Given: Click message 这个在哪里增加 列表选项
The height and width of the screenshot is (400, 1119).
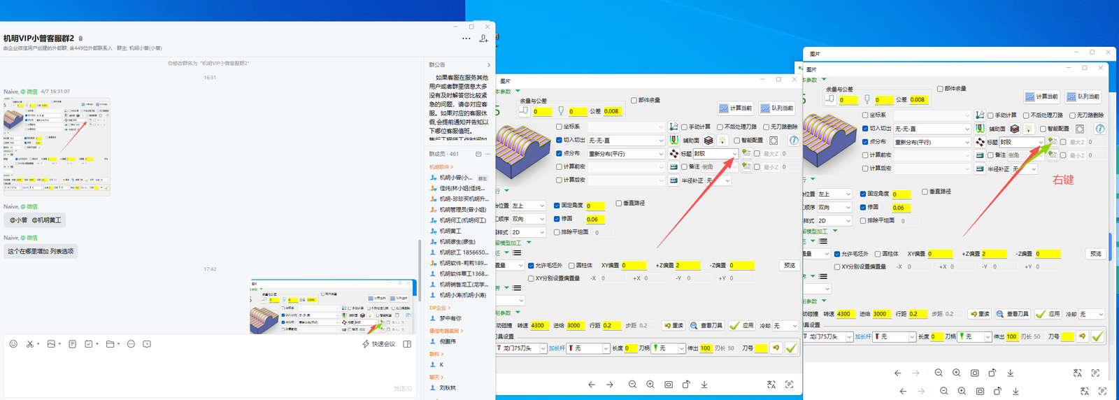Looking at the screenshot, I should pyautogui.click(x=41, y=251).
